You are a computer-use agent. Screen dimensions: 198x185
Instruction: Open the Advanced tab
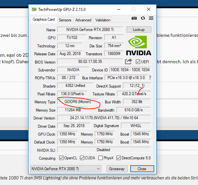click(83, 20)
